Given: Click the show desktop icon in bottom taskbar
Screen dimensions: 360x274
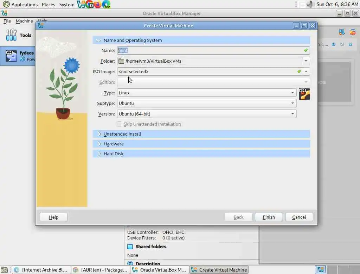Looking at the screenshot, I should 4,270.
